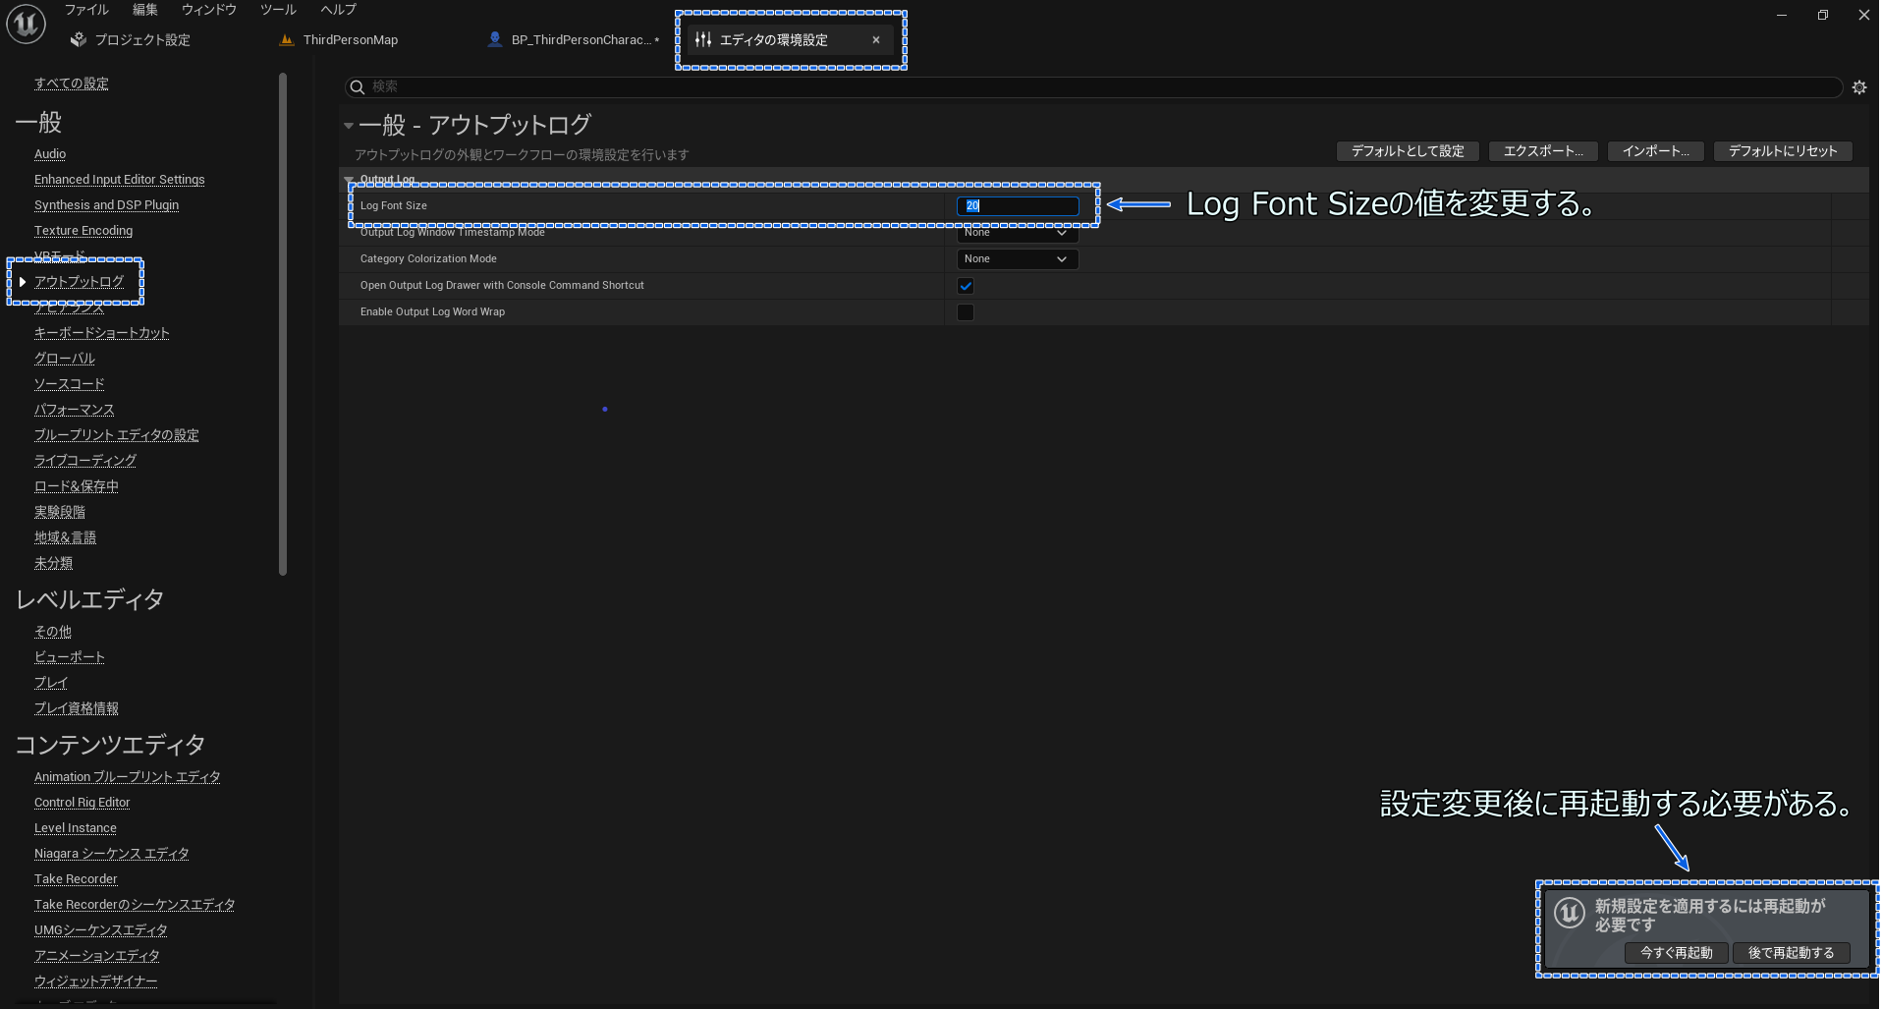This screenshot has width=1882, height=1009.
Task: Click the プロジェクト設定 tab icon
Action: 79,40
